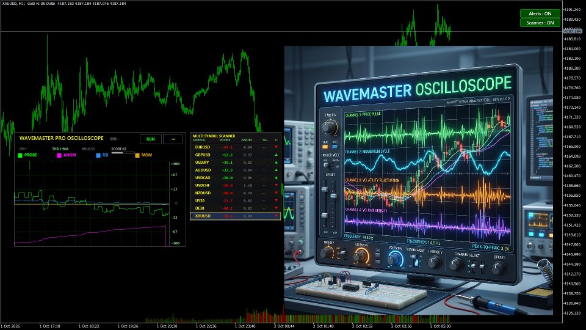Click the SCORE:47 readout
Image resolution: width=586 pixels, height=330 pixels.
[x=119, y=149]
